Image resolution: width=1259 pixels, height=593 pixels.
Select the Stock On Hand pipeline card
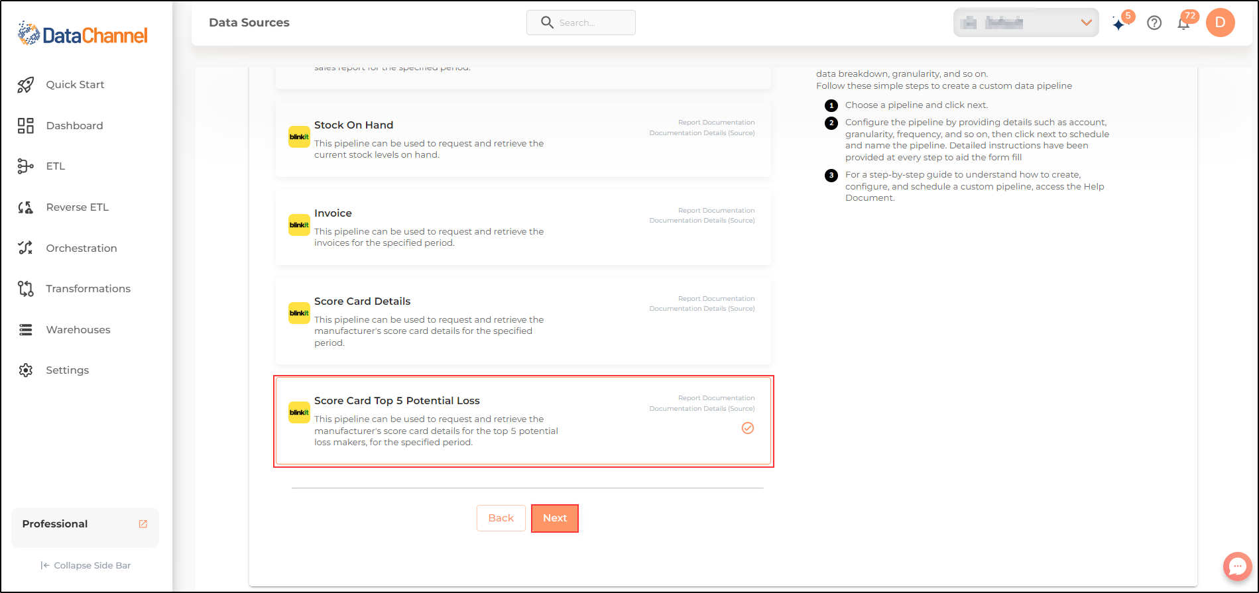click(523, 139)
